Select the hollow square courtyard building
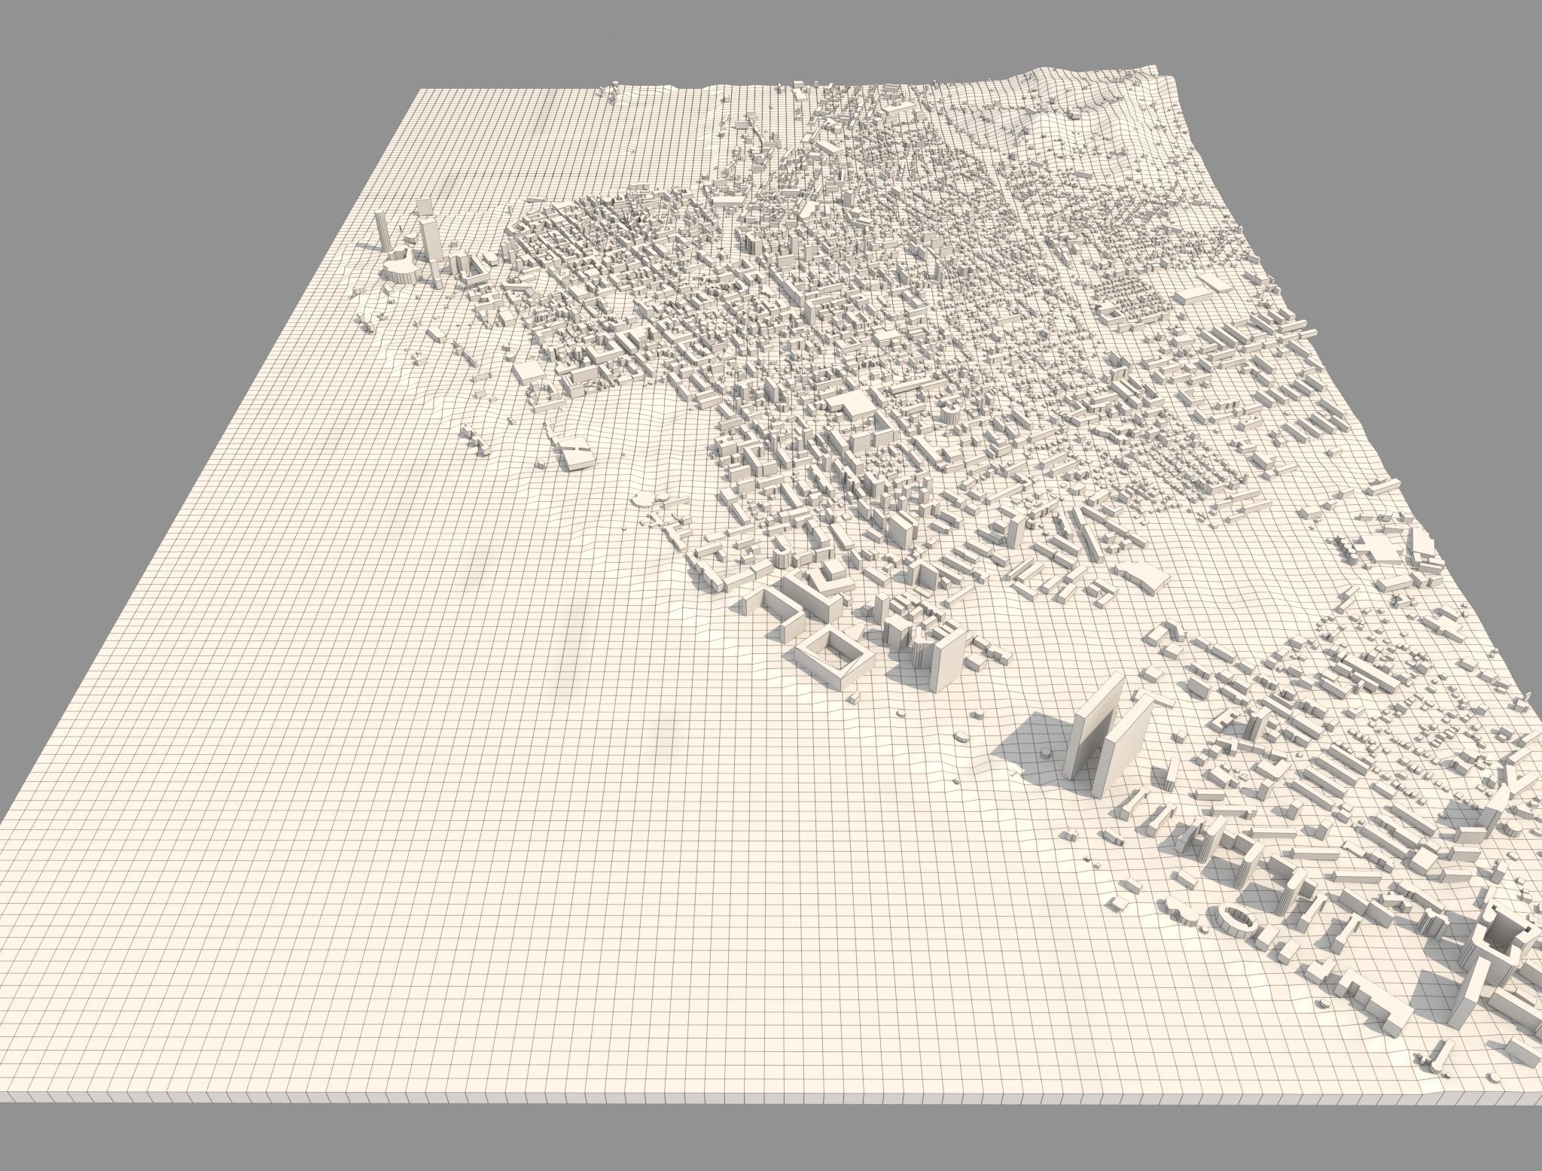1542x1171 pixels. (835, 656)
